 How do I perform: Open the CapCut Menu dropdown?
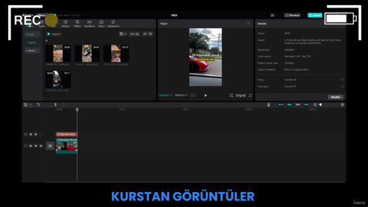tap(42, 16)
